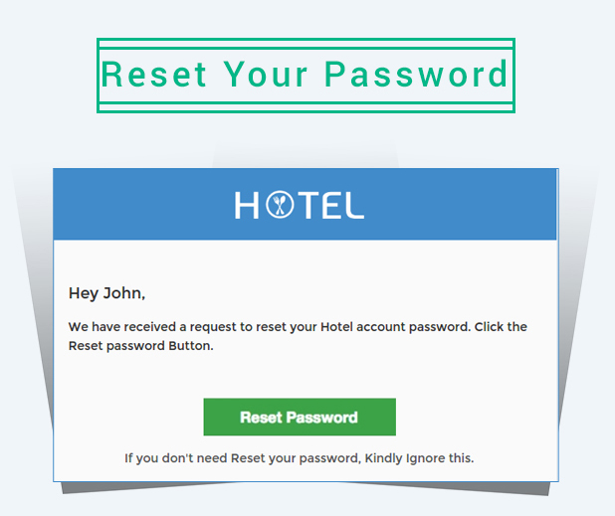Click the fork and spoon icon in logo
This screenshot has height=516, width=615.
click(279, 205)
